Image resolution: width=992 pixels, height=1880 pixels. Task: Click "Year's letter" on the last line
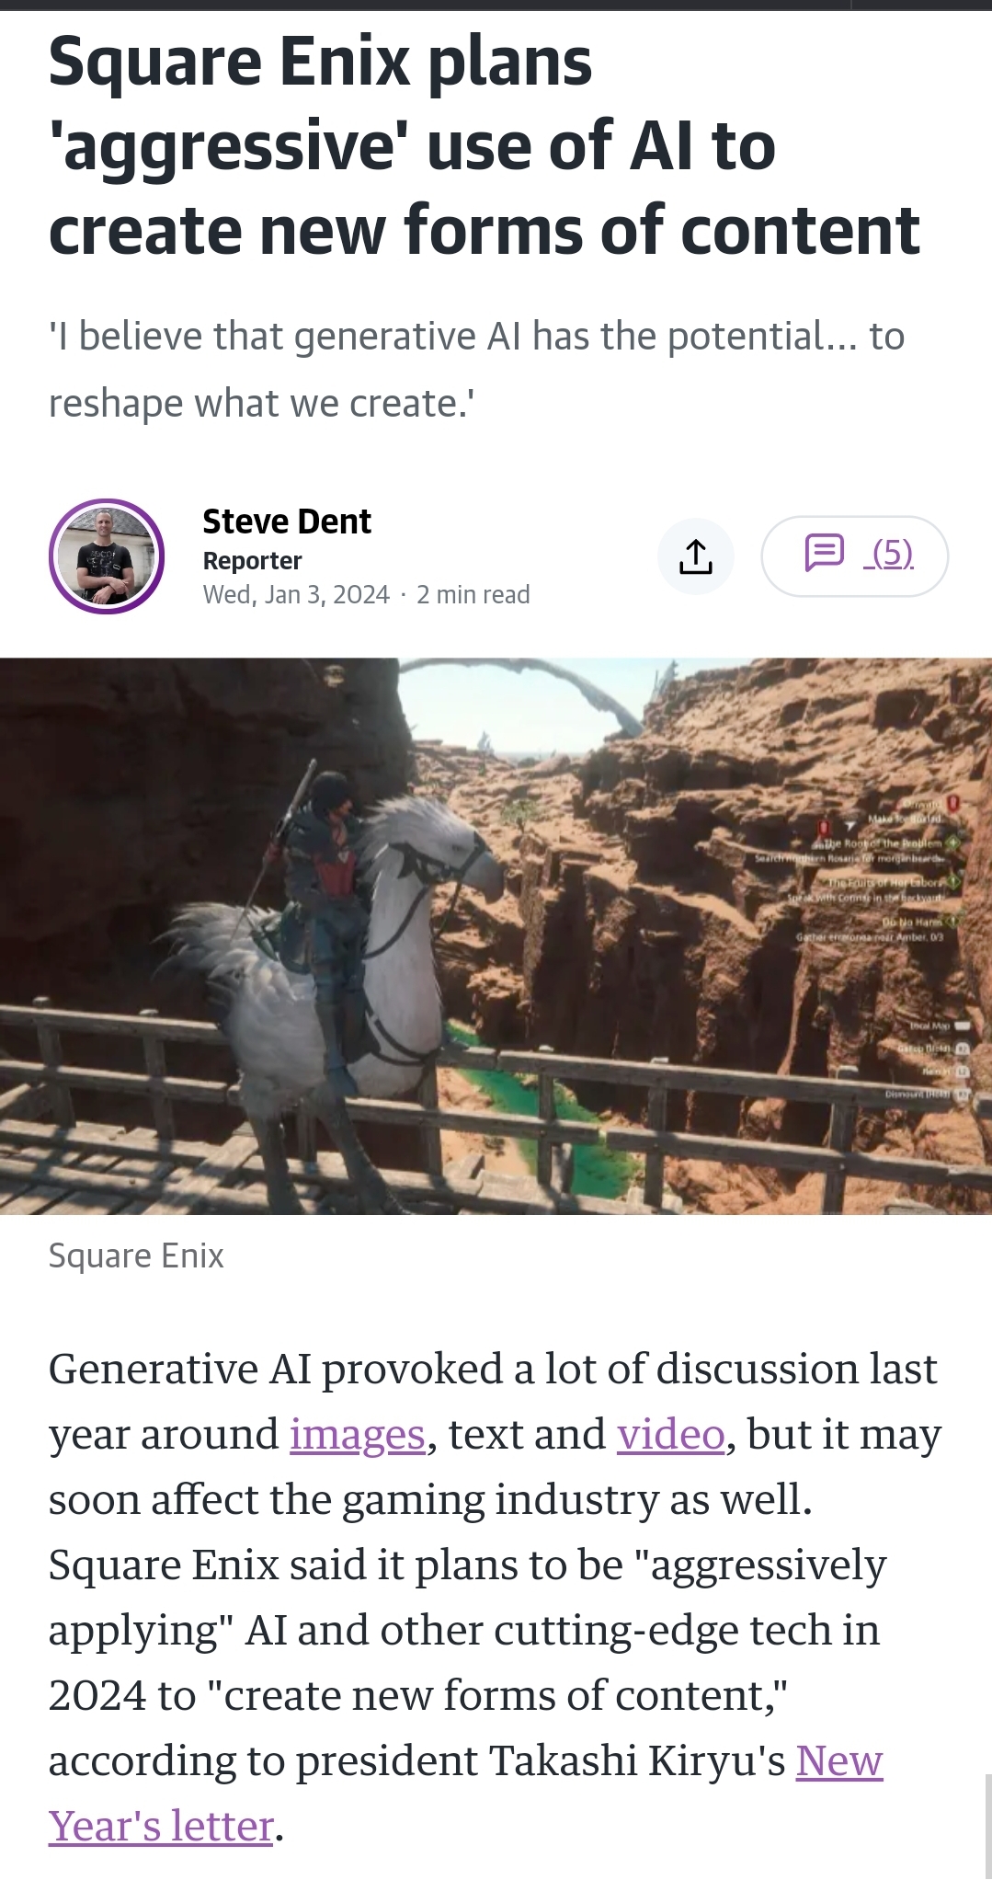coord(162,1827)
